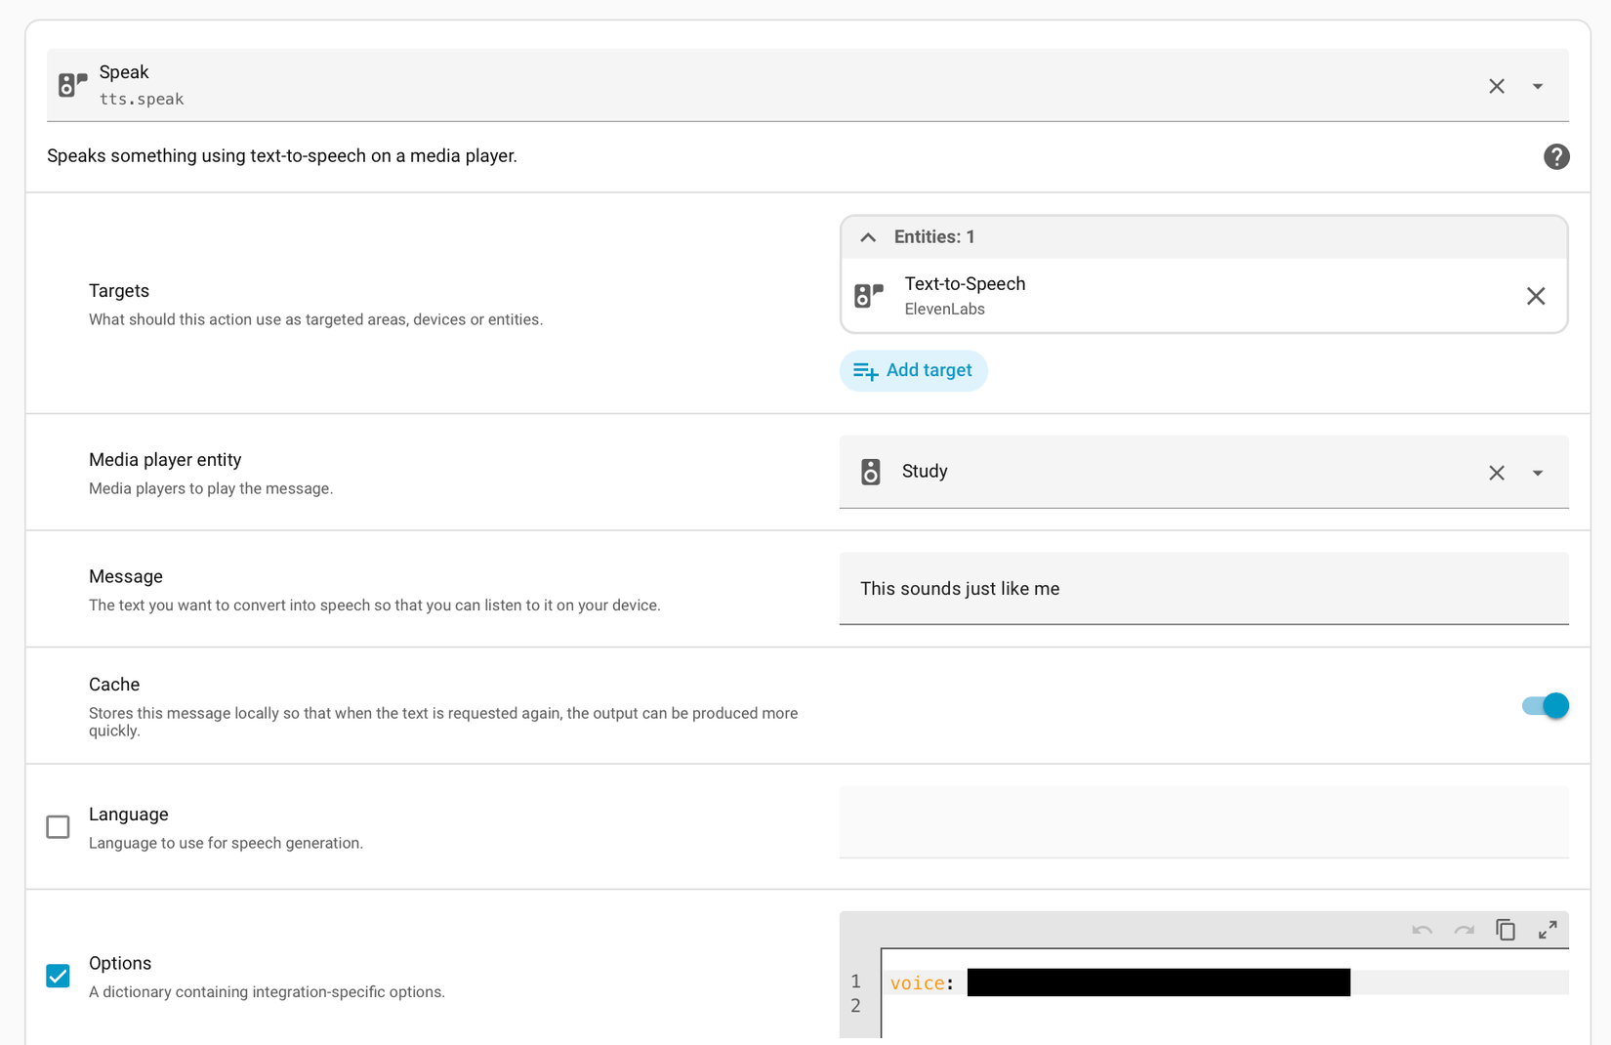Undo changes in the Options code editor
Viewport: 1611px width, 1045px height.
pos(1422,930)
